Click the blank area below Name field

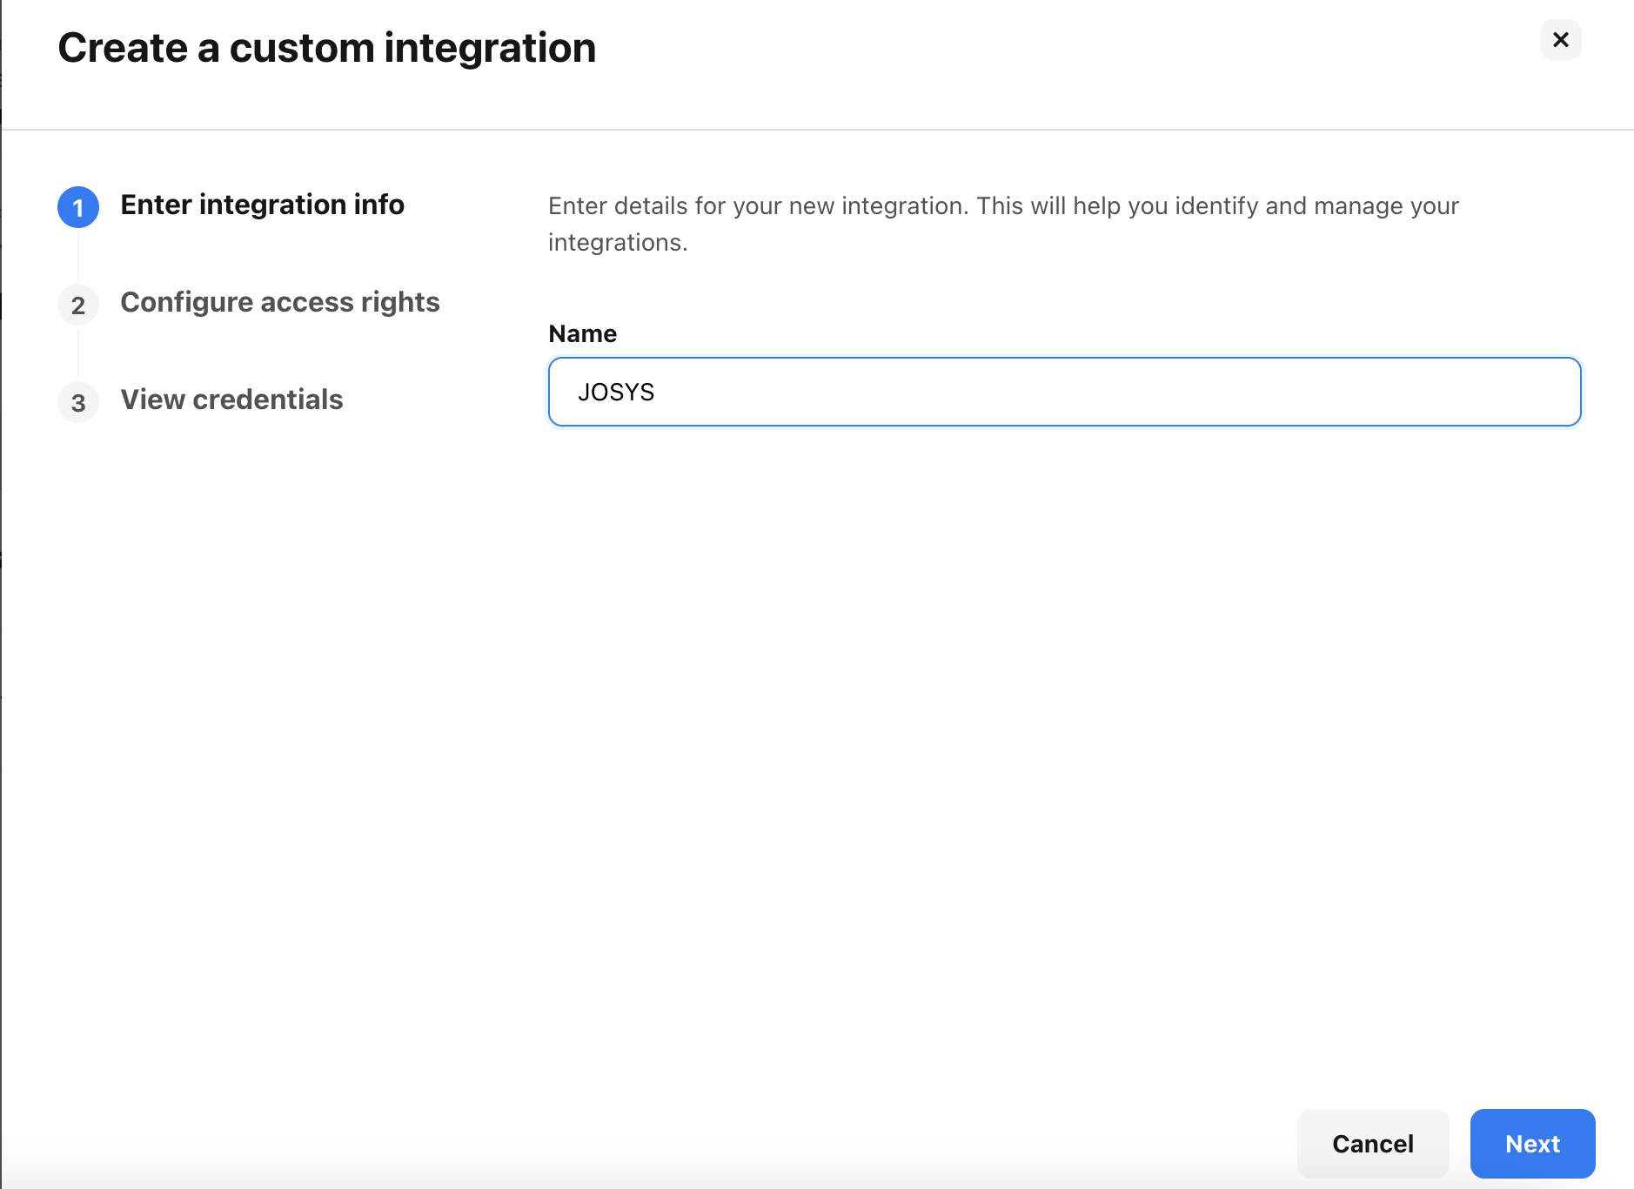(x=1063, y=696)
